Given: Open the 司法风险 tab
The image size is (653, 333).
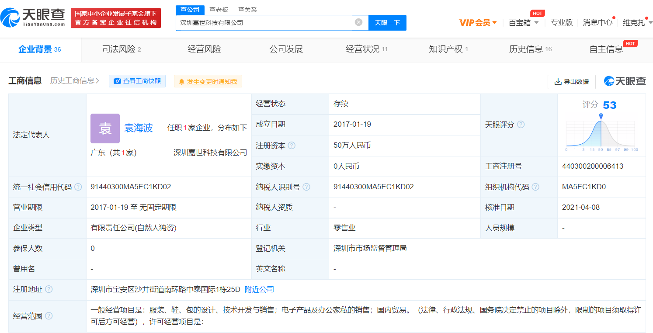Looking at the screenshot, I should tap(122, 49).
